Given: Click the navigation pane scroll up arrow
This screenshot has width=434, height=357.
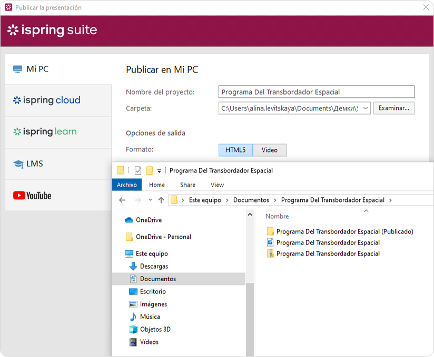Looking at the screenshot, I should pyautogui.click(x=250, y=215).
